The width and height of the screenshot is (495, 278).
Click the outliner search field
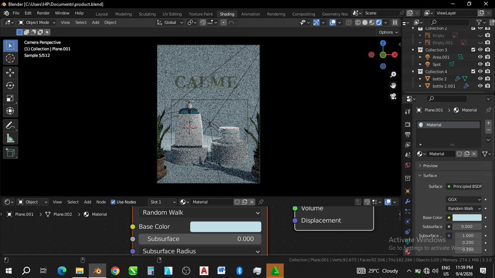pos(450,22)
